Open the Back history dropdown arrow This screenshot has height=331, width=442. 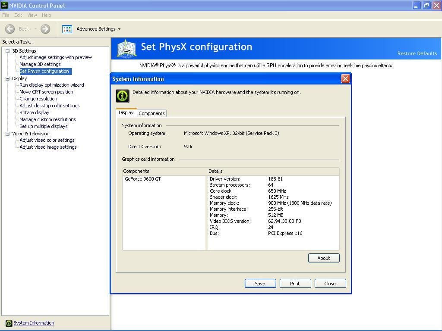[35, 29]
